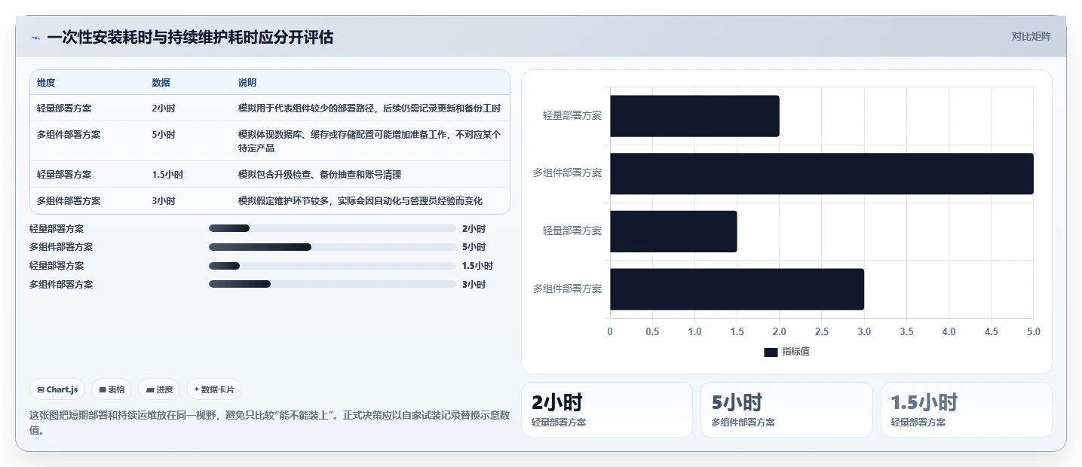Click the 3小时 cell in the table
The image size is (1082, 467).
pos(164,201)
